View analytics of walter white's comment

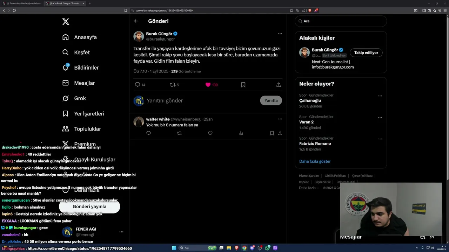(x=241, y=133)
